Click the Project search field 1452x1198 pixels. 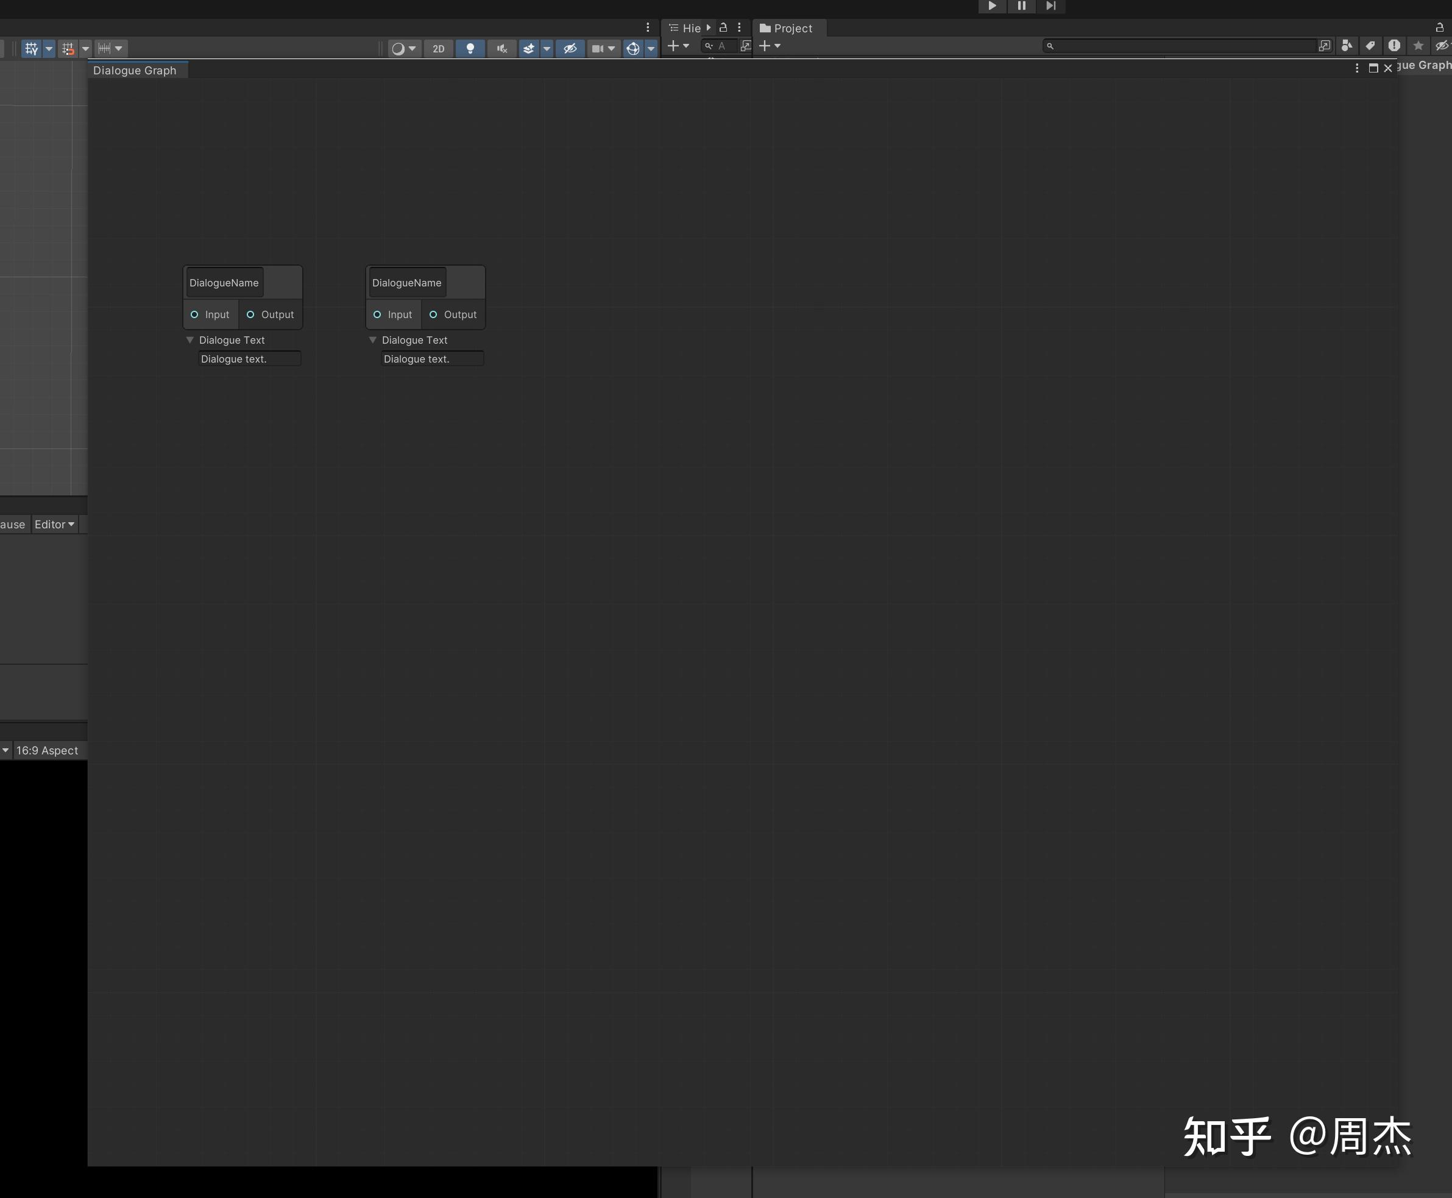1180,46
